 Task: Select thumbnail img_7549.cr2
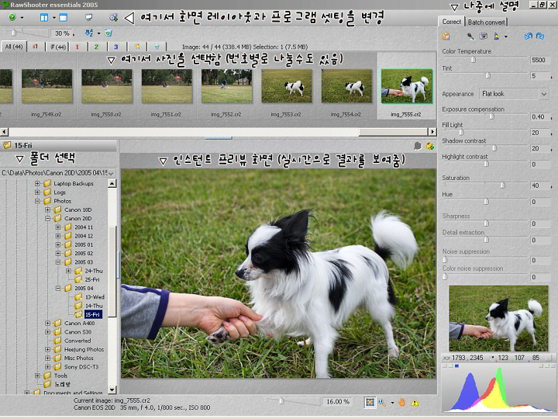[46, 86]
